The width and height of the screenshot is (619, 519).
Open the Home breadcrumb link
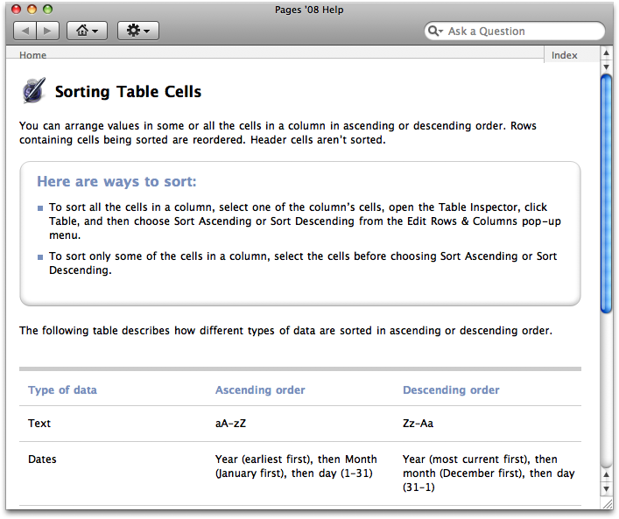pyautogui.click(x=32, y=55)
